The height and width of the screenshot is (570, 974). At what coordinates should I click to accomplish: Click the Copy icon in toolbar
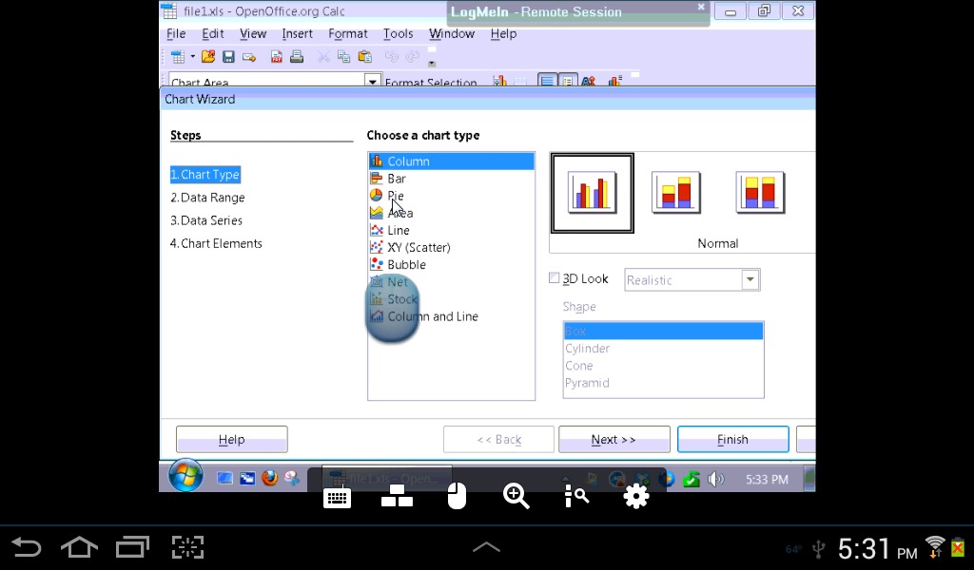point(343,57)
